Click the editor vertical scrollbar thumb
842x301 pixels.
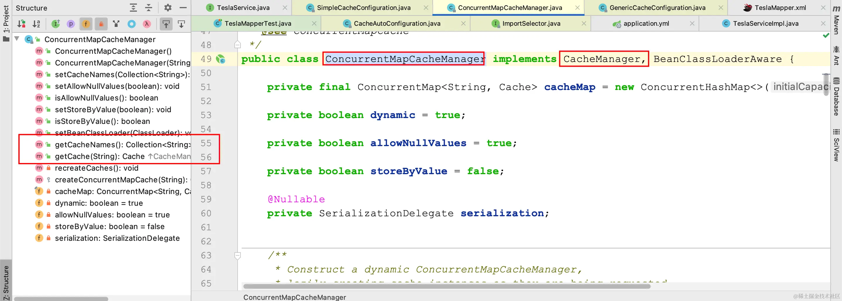tap(826, 84)
